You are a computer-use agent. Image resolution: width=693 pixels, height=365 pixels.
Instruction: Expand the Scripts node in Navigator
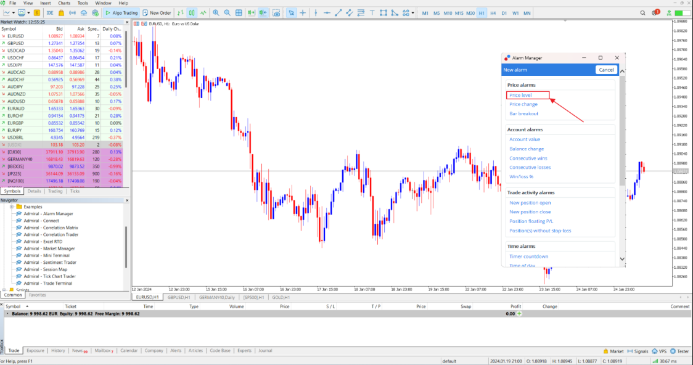(x=5, y=290)
